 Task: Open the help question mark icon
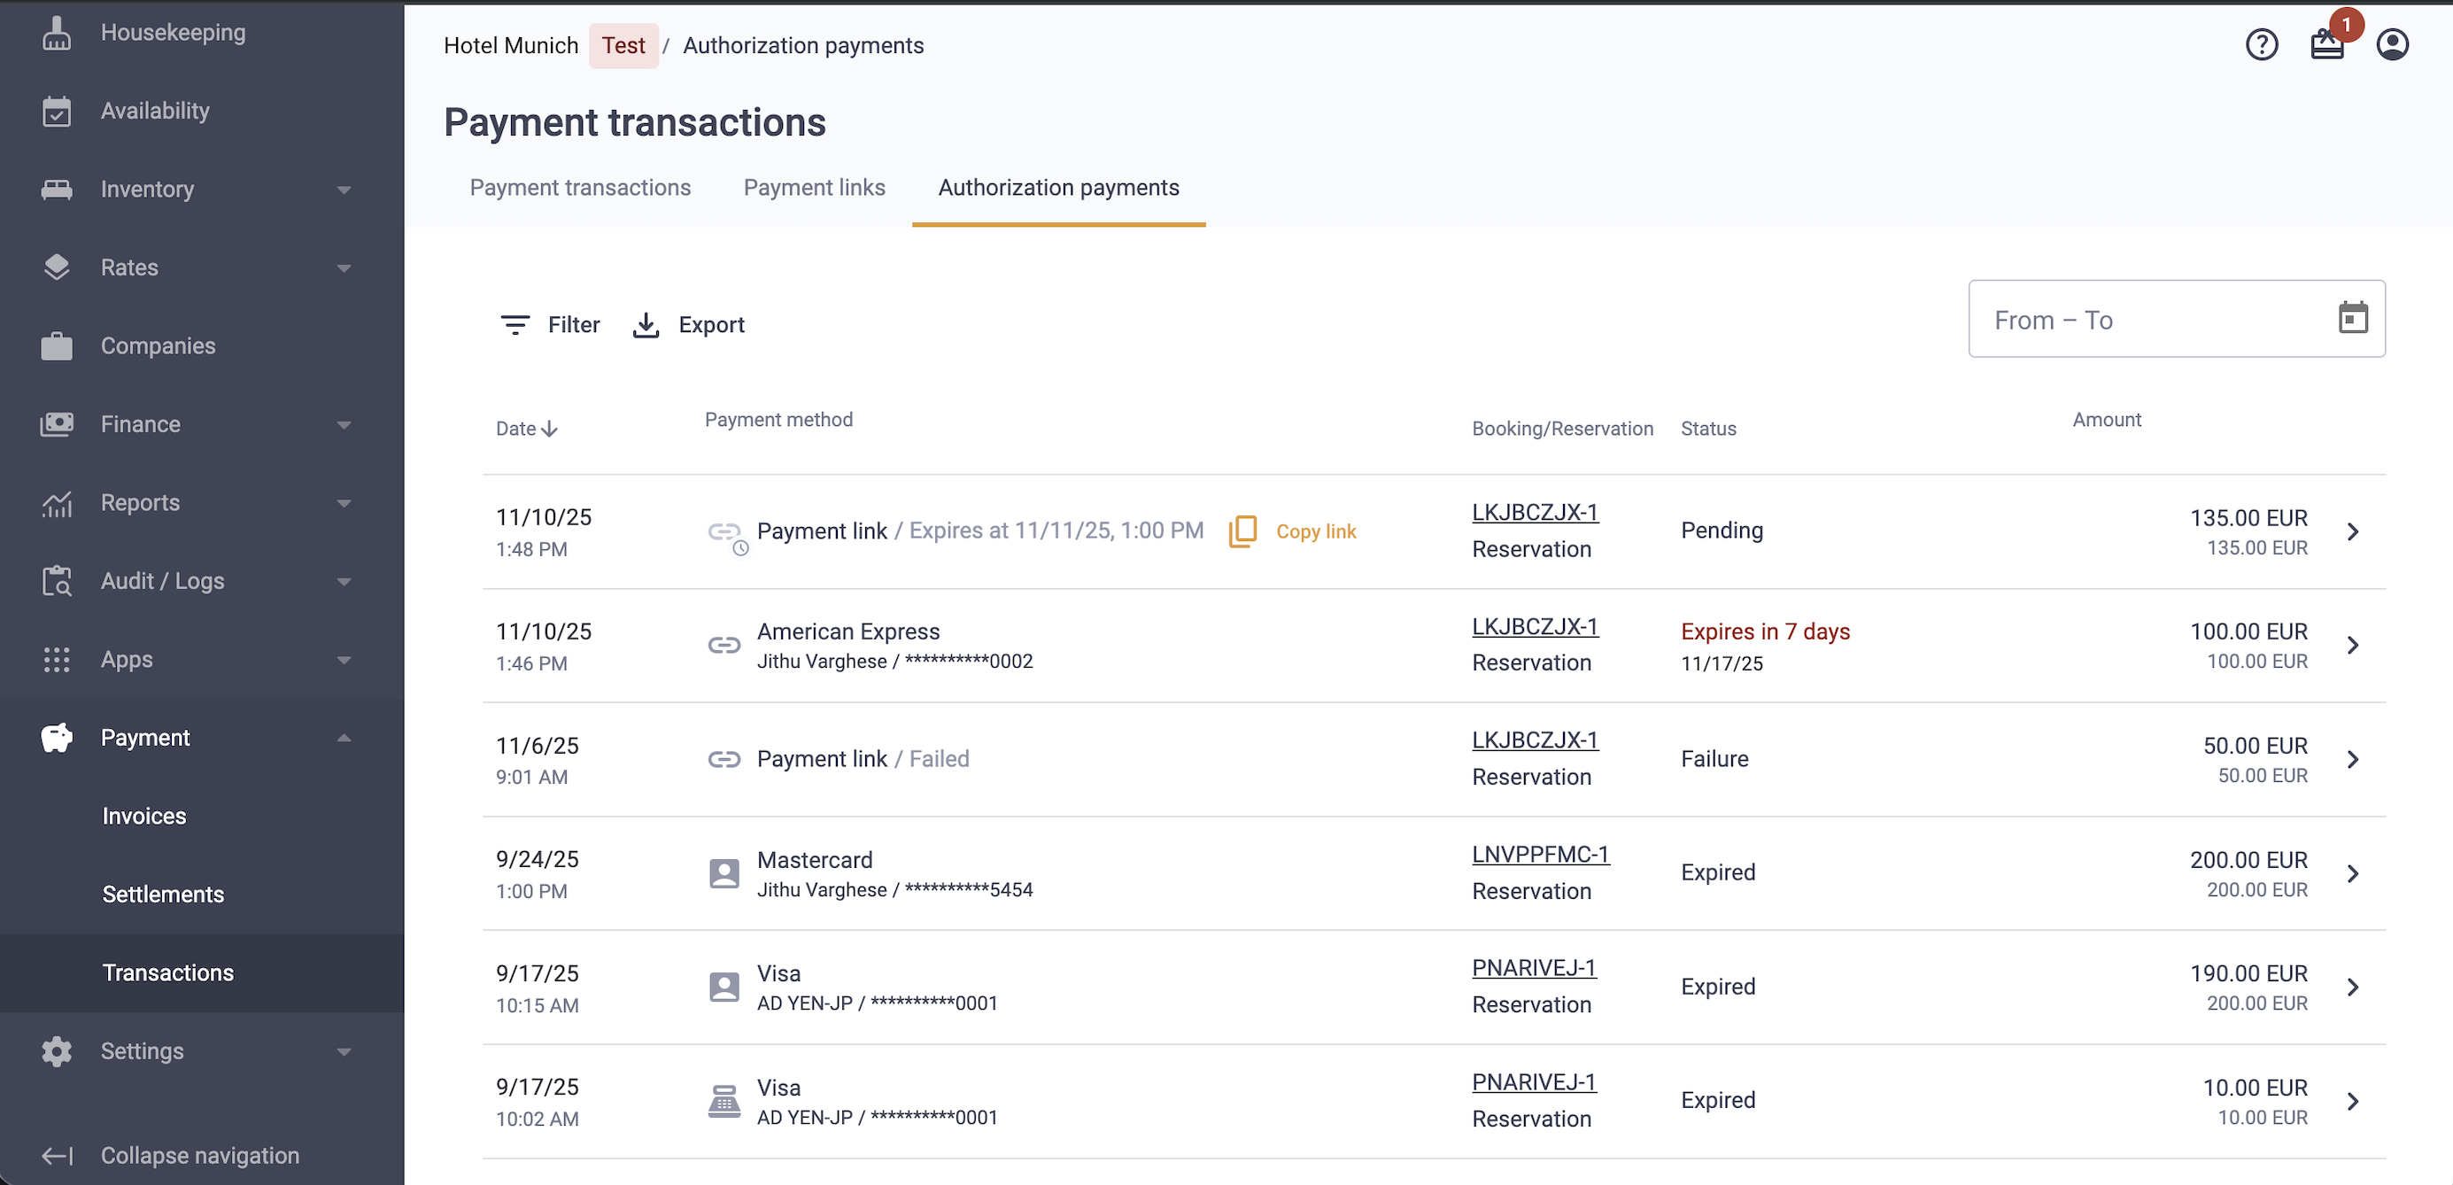tap(2261, 45)
